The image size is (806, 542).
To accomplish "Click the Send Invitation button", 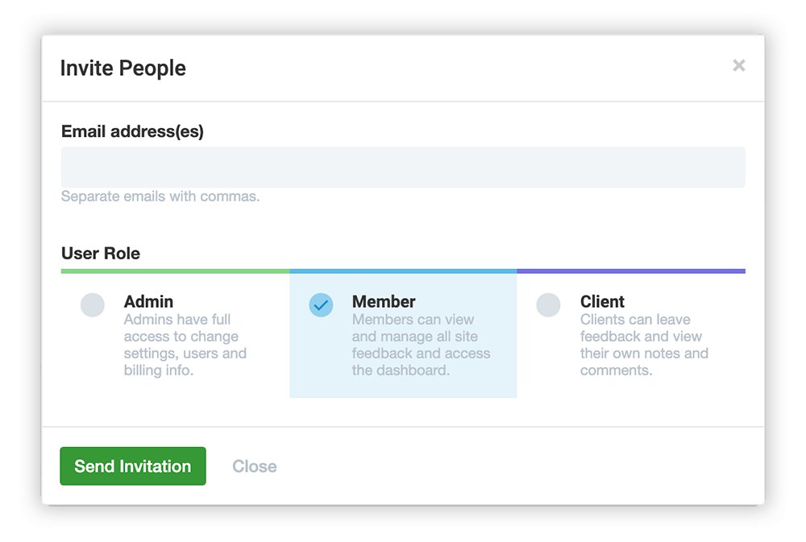I will coord(133,466).
